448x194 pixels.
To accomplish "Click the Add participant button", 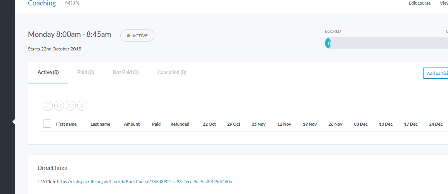I will click(x=436, y=73).
